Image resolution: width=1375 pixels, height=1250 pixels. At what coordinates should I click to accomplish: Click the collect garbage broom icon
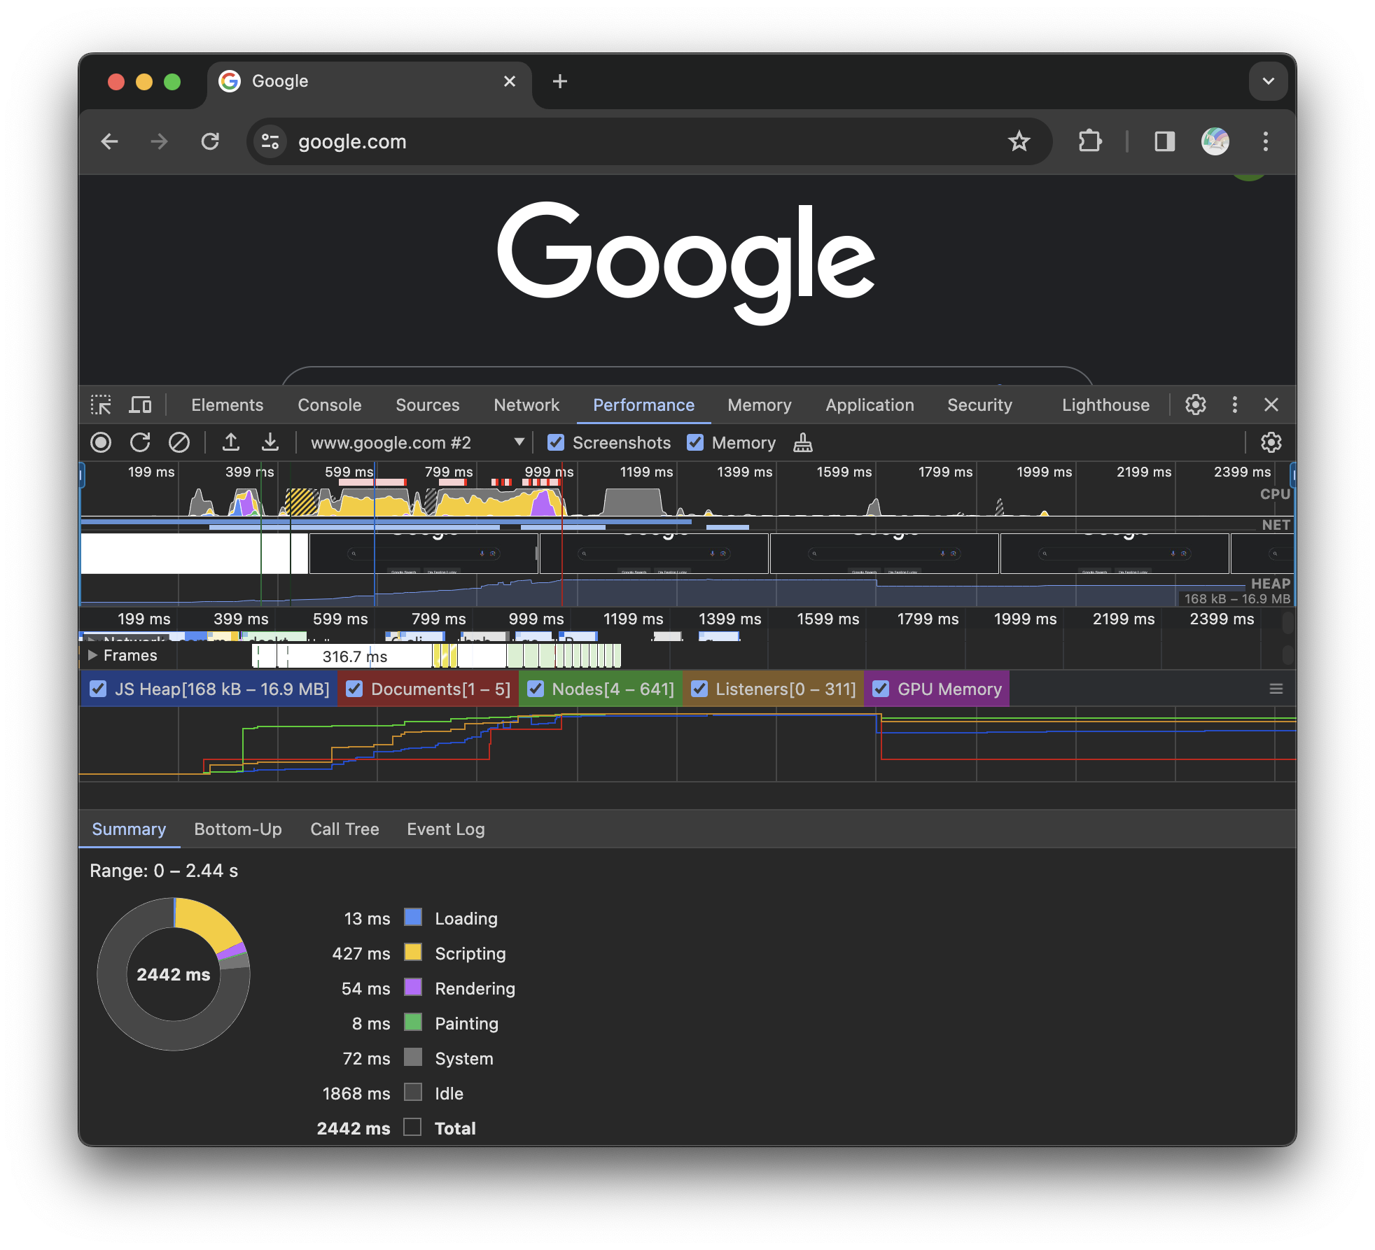point(803,442)
